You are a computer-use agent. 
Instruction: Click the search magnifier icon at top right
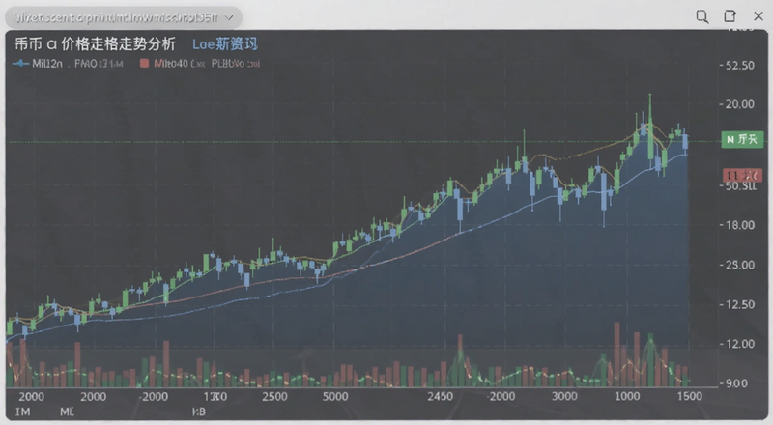[x=702, y=16]
